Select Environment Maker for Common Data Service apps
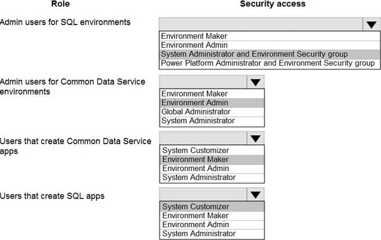 [x=195, y=159]
